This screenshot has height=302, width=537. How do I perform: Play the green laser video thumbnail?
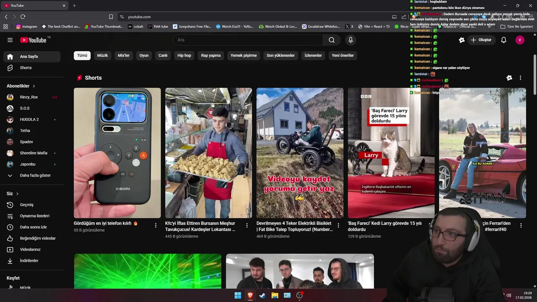click(x=148, y=271)
